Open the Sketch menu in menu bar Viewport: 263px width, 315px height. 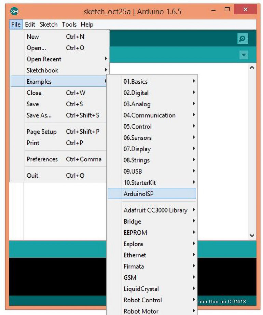click(x=49, y=25)
